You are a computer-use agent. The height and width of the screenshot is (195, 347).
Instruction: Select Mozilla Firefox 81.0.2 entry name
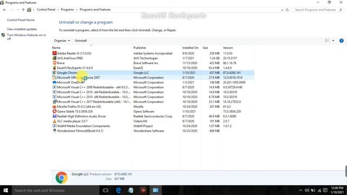[x=79, y=107]
